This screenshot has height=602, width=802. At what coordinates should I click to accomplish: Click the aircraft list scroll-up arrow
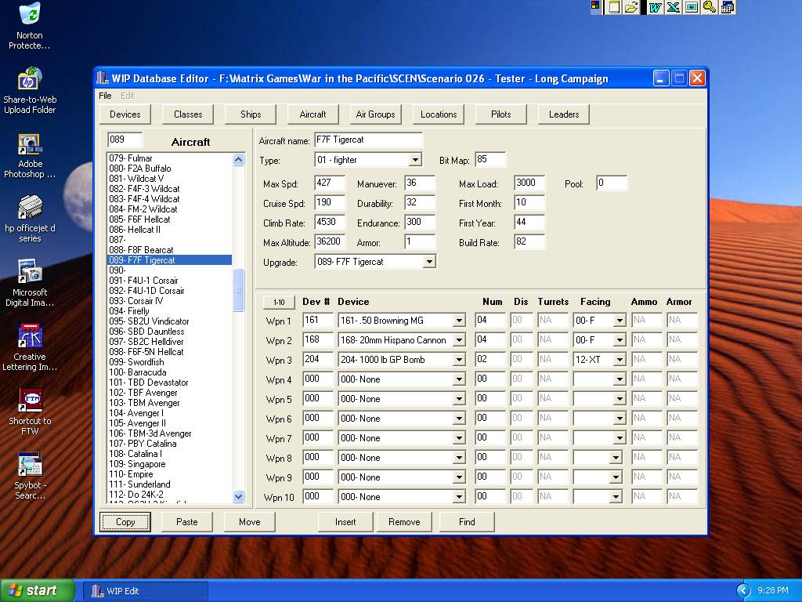[x=238, y=159]
